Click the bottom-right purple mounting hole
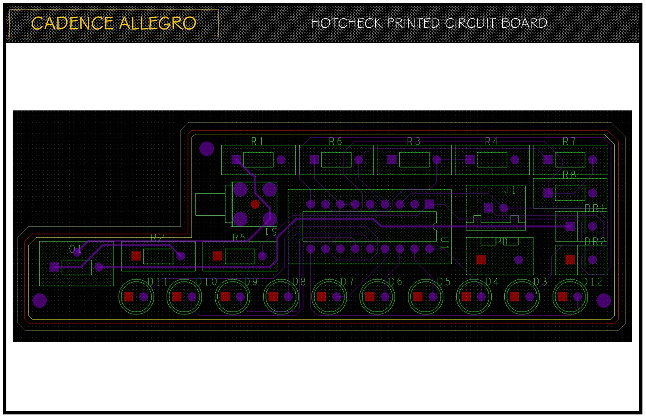Screen dimensions: 646x418 point(603,300)
